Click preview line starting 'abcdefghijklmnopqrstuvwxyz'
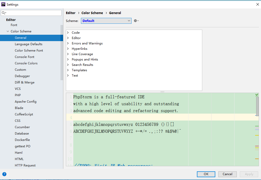 click(x=124, y=124)
